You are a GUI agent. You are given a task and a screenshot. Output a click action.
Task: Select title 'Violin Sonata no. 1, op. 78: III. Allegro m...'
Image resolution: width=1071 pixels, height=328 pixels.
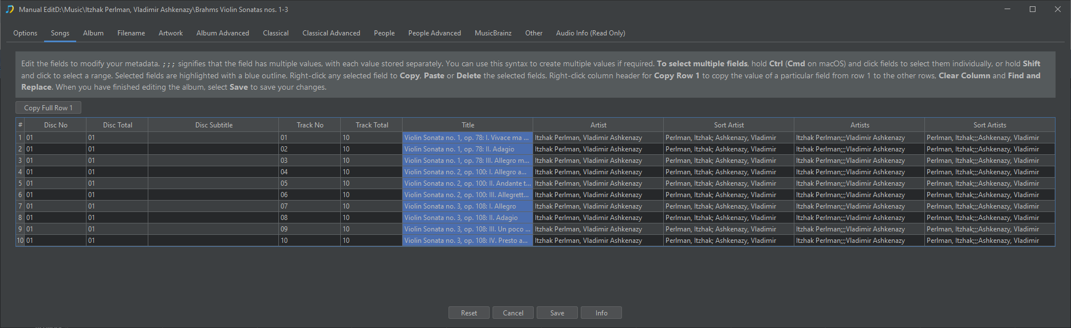tap(468, 161)
